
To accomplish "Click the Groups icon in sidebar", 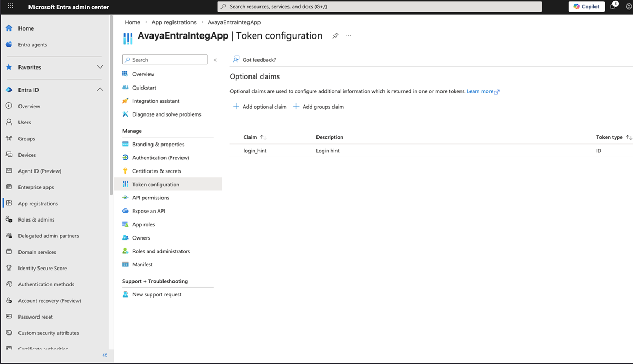I will coord(9,139).
